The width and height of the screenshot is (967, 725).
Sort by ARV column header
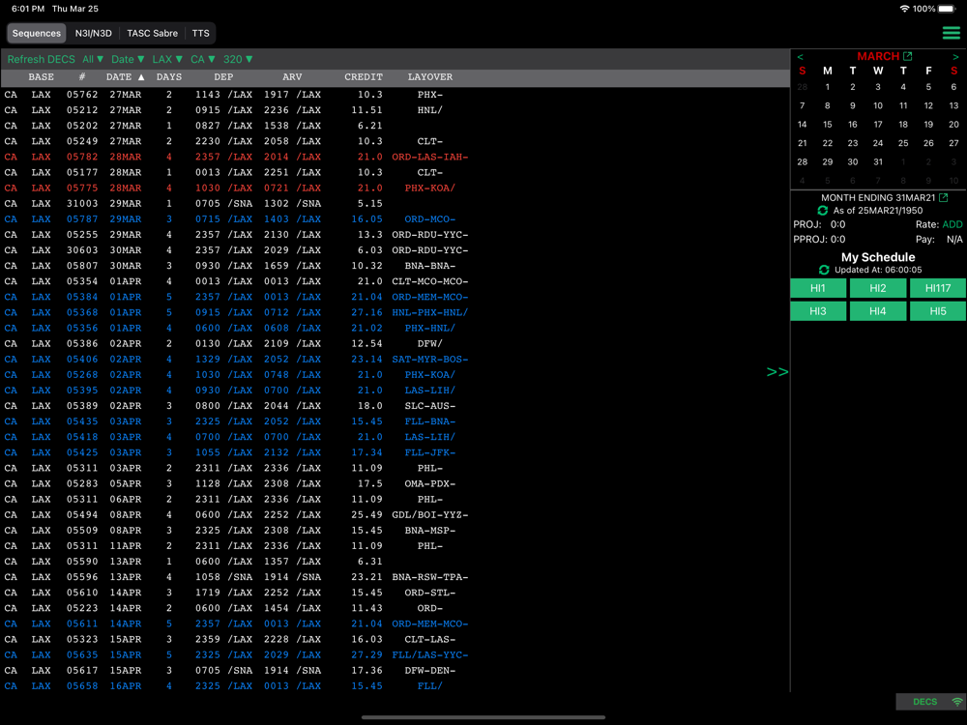pyautogui.click(x=292, y=77)
